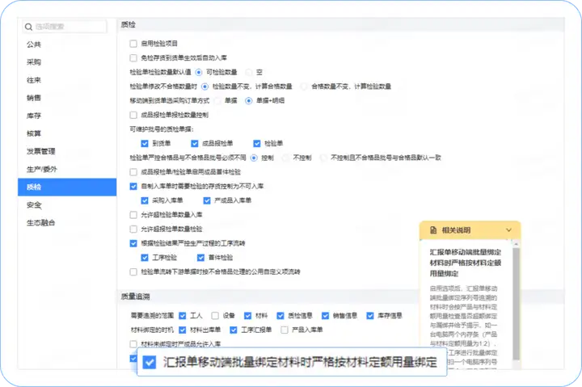582x387 pixels.
Task: Click the 相关说明 panel scrollbar
Action: [516, 304]
